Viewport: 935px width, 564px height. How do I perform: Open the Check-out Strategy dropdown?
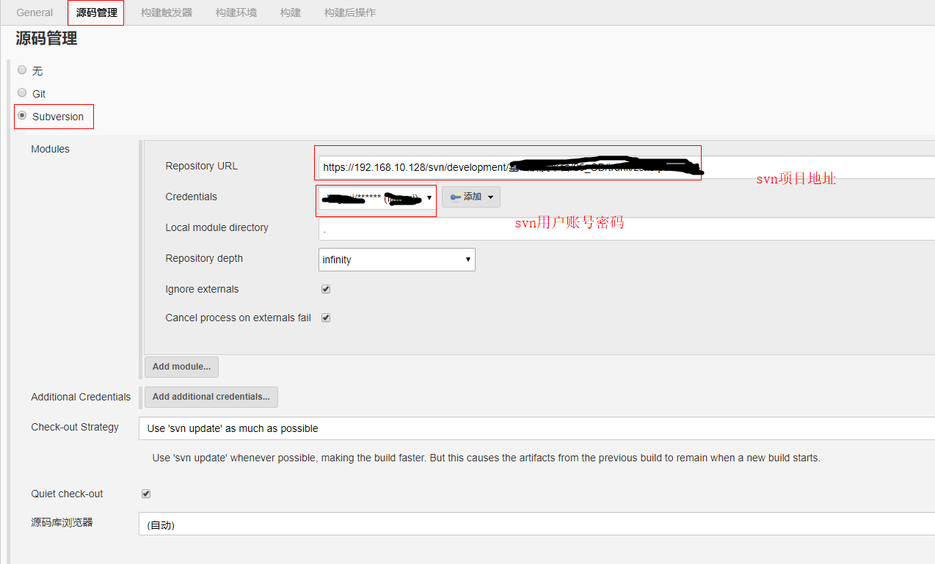(x=536, y=428)
